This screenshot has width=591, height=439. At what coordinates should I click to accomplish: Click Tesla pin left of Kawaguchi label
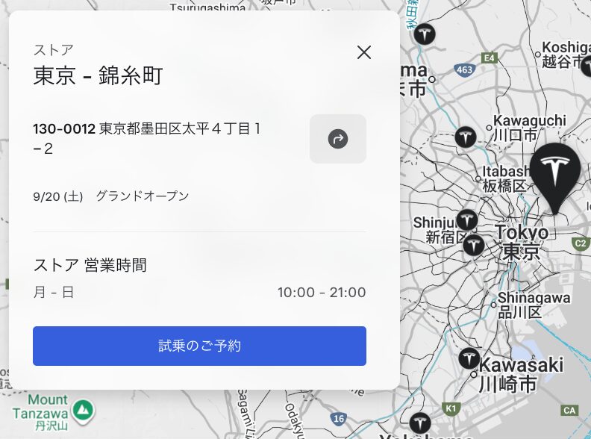click(x=466, y=137)
